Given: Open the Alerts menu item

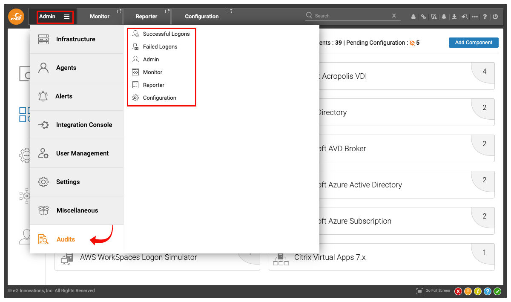Looking at the screenshot, I should click(77, 96).
